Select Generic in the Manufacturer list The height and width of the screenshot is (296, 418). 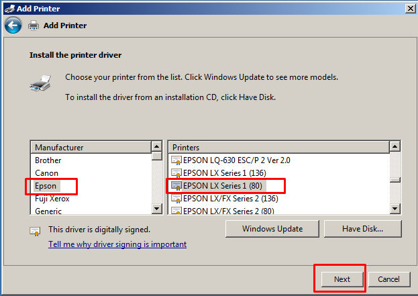click(48, 211)
